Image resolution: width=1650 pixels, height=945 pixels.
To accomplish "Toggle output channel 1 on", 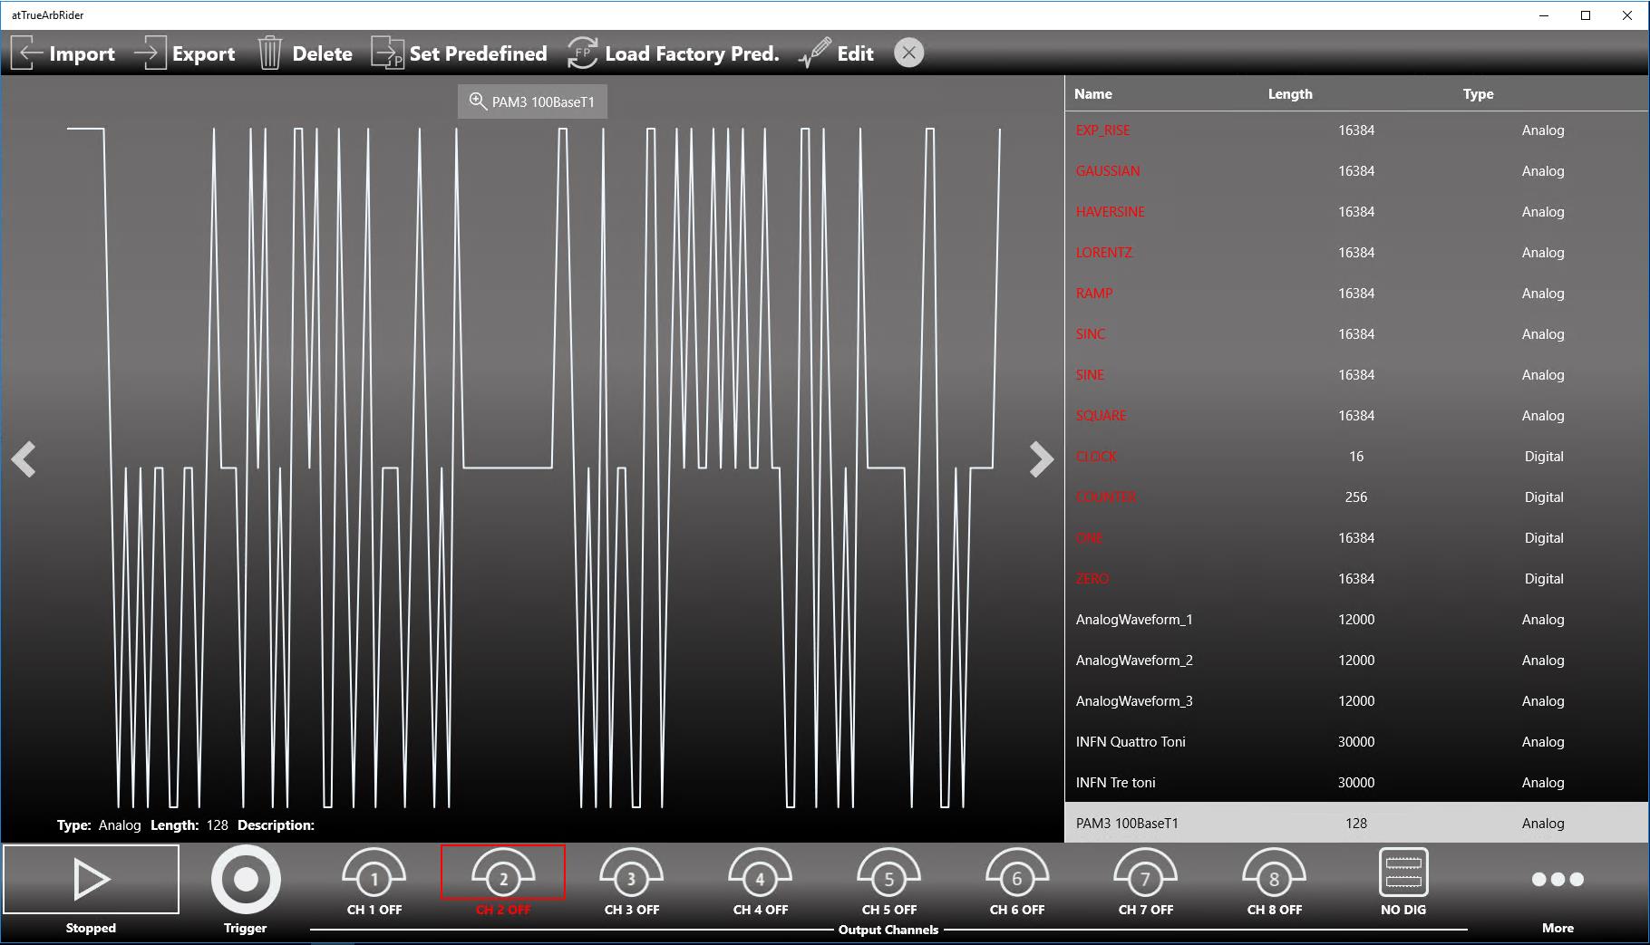I will (374, 879).
